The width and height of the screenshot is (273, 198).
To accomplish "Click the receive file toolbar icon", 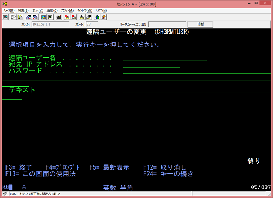I will tap(35, 17).
